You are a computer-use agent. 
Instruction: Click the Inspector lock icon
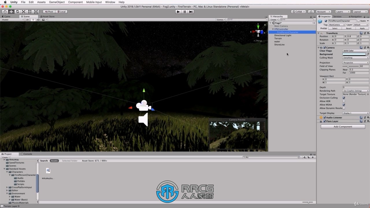(x=365, y=16)
